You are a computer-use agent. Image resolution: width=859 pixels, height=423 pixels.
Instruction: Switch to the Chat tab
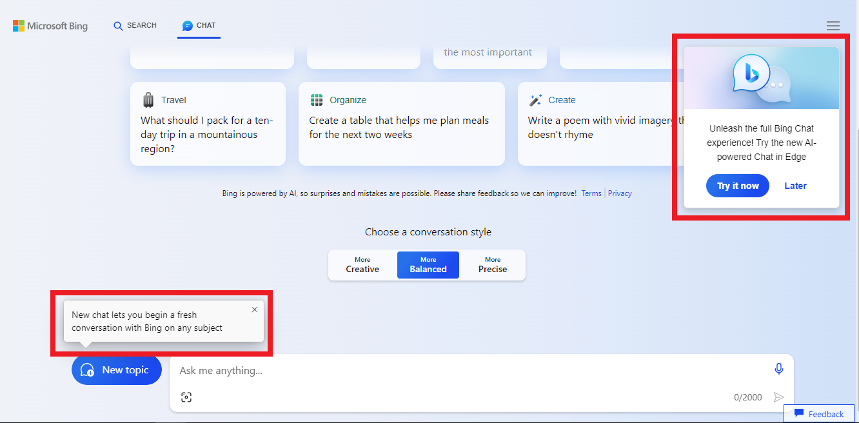point(199,26)
